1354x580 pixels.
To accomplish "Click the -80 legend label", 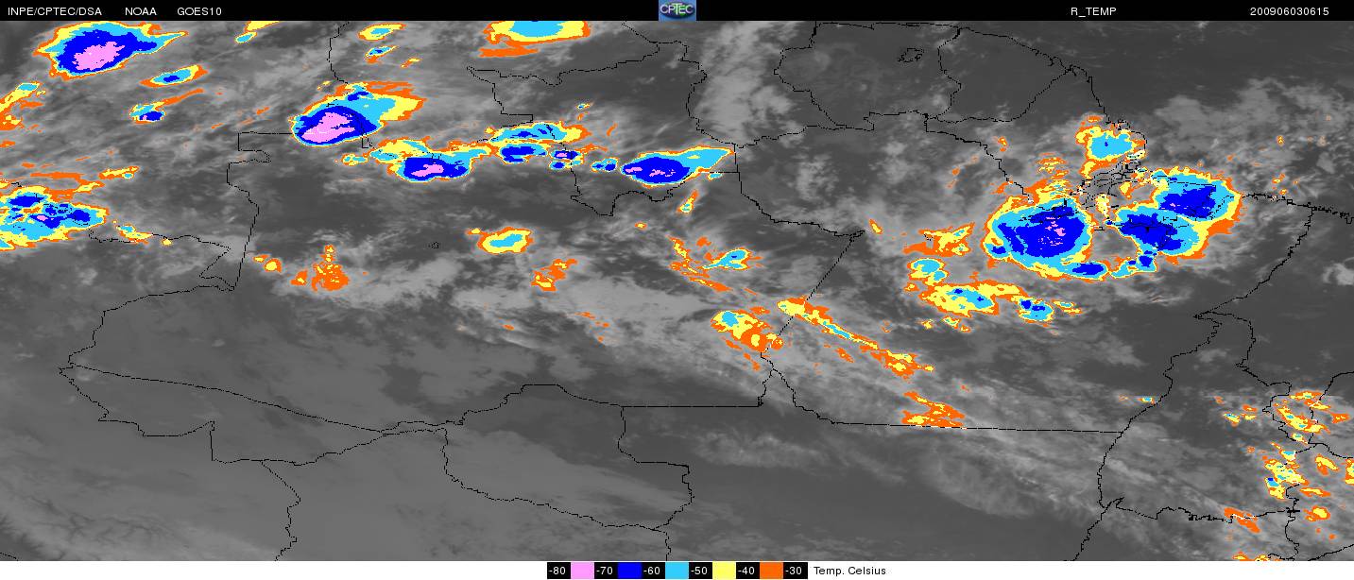I will point(557,571).
